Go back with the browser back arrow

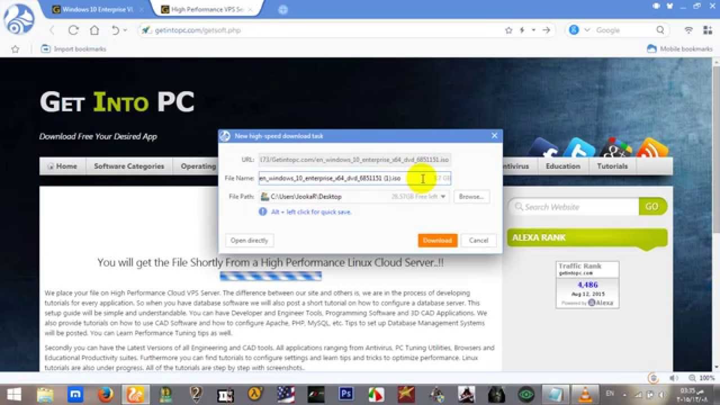tap(52, 30)
